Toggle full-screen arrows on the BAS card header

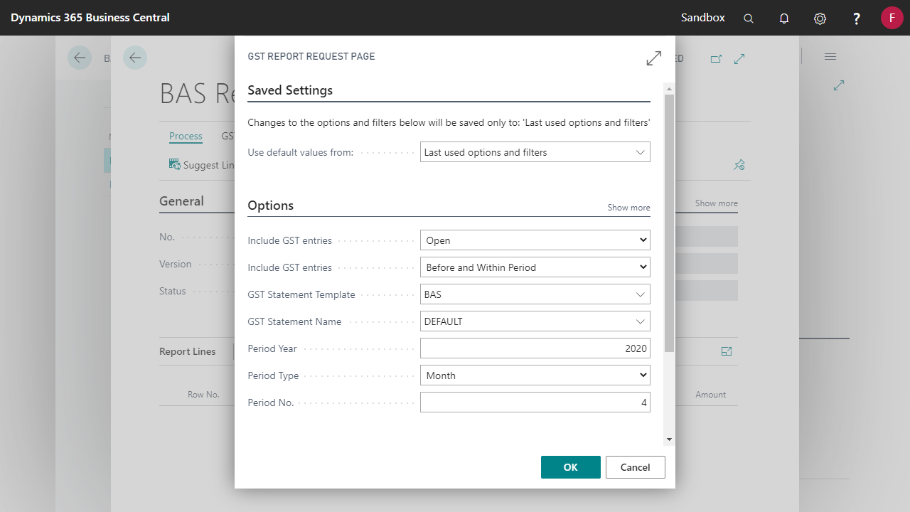tap(739, 59)
